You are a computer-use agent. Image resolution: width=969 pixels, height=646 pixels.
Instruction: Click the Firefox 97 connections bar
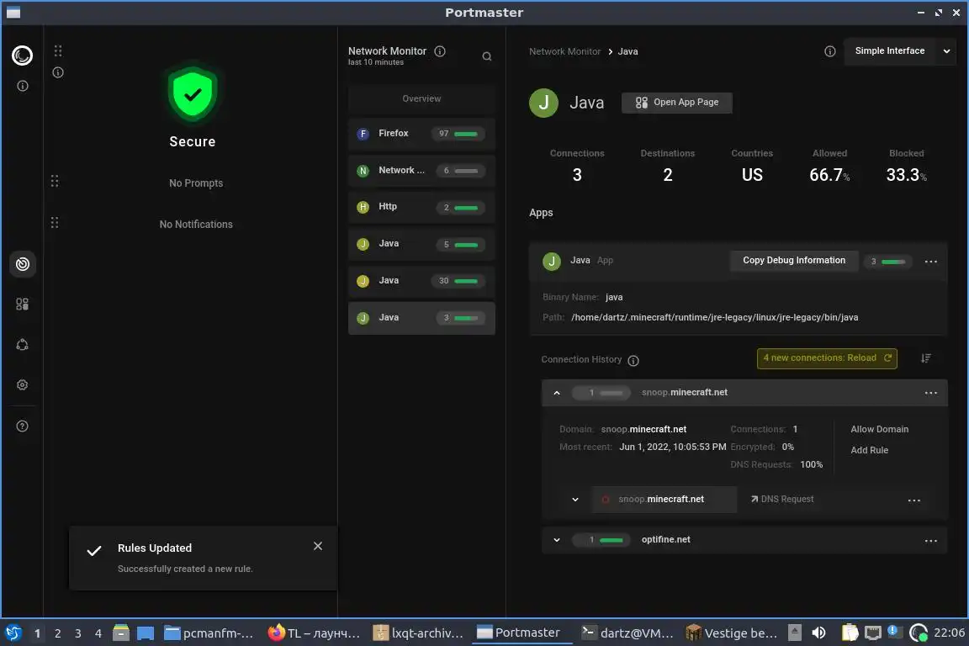pos(458,134)
